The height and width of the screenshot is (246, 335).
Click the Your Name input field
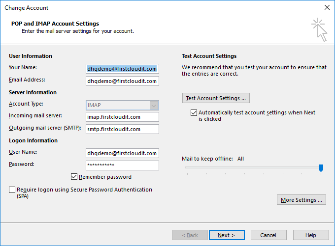click(122, 69)
